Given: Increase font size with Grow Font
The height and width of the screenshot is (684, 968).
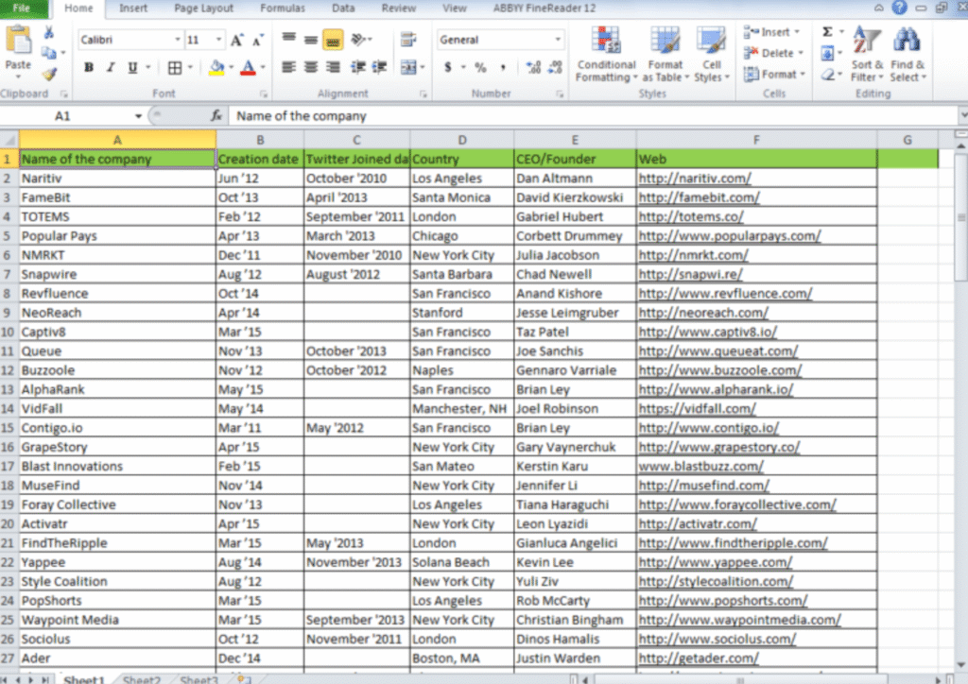Looking at the screenshot, I should (x=235, y=40).
